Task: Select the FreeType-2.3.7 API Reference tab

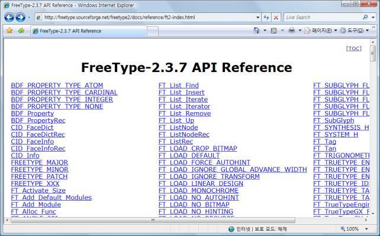Action: [88, 31]
